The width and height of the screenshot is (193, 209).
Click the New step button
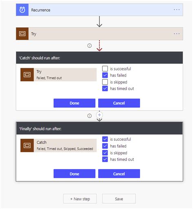[x=80, y=199]
